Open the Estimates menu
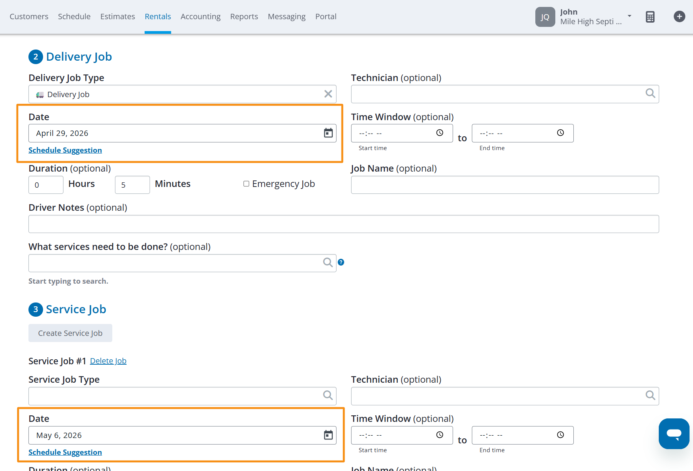The image size is (693, 471). coord(118,17)
